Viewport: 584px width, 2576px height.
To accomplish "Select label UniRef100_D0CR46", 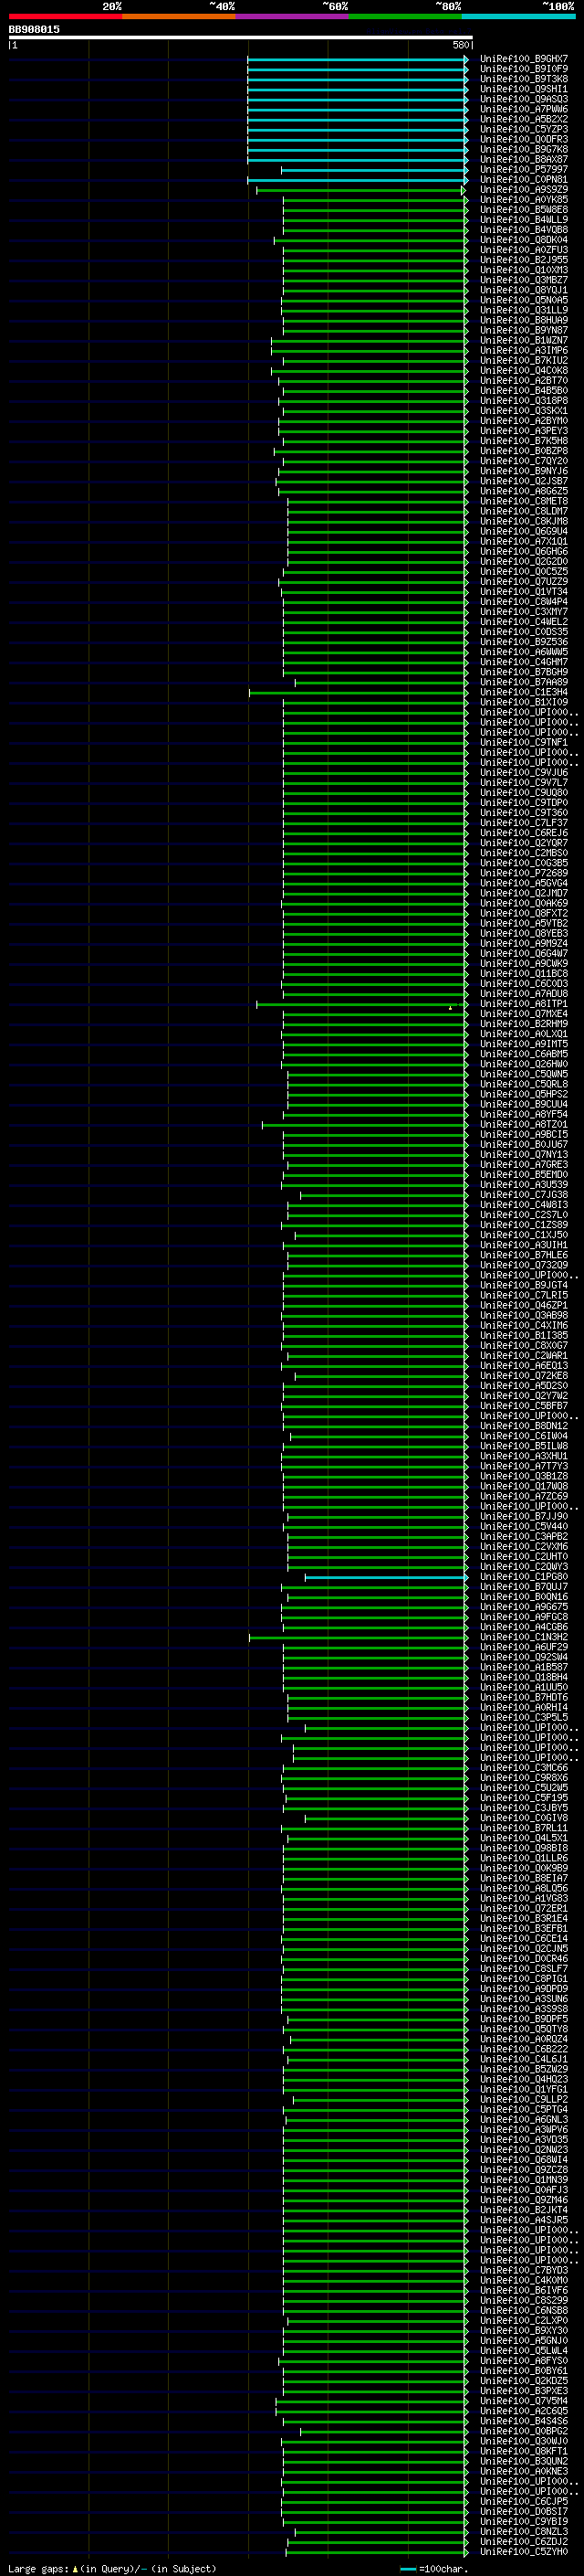I will pos(524,1959).
